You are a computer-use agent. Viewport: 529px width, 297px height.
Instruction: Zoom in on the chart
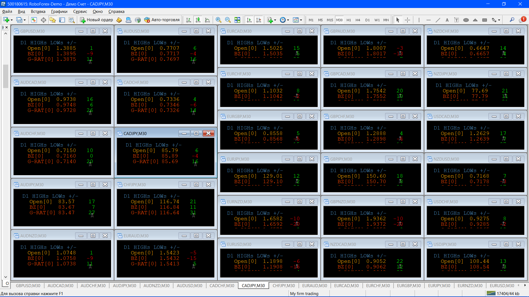(x=218, y=20)
